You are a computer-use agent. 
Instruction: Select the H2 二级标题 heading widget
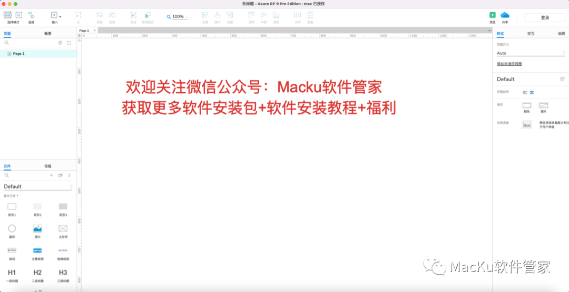37,276
